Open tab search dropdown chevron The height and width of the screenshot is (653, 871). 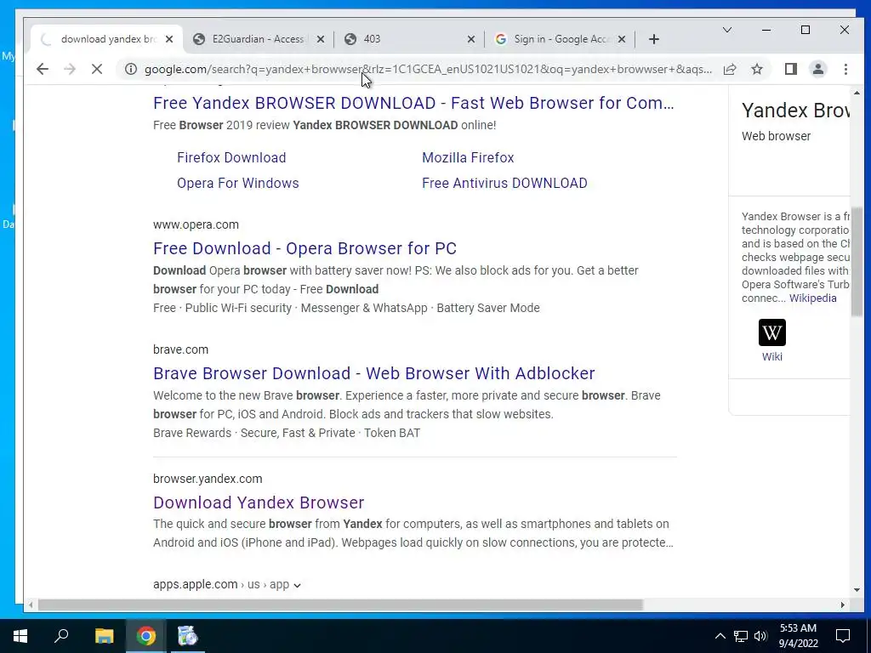point(726,30)
